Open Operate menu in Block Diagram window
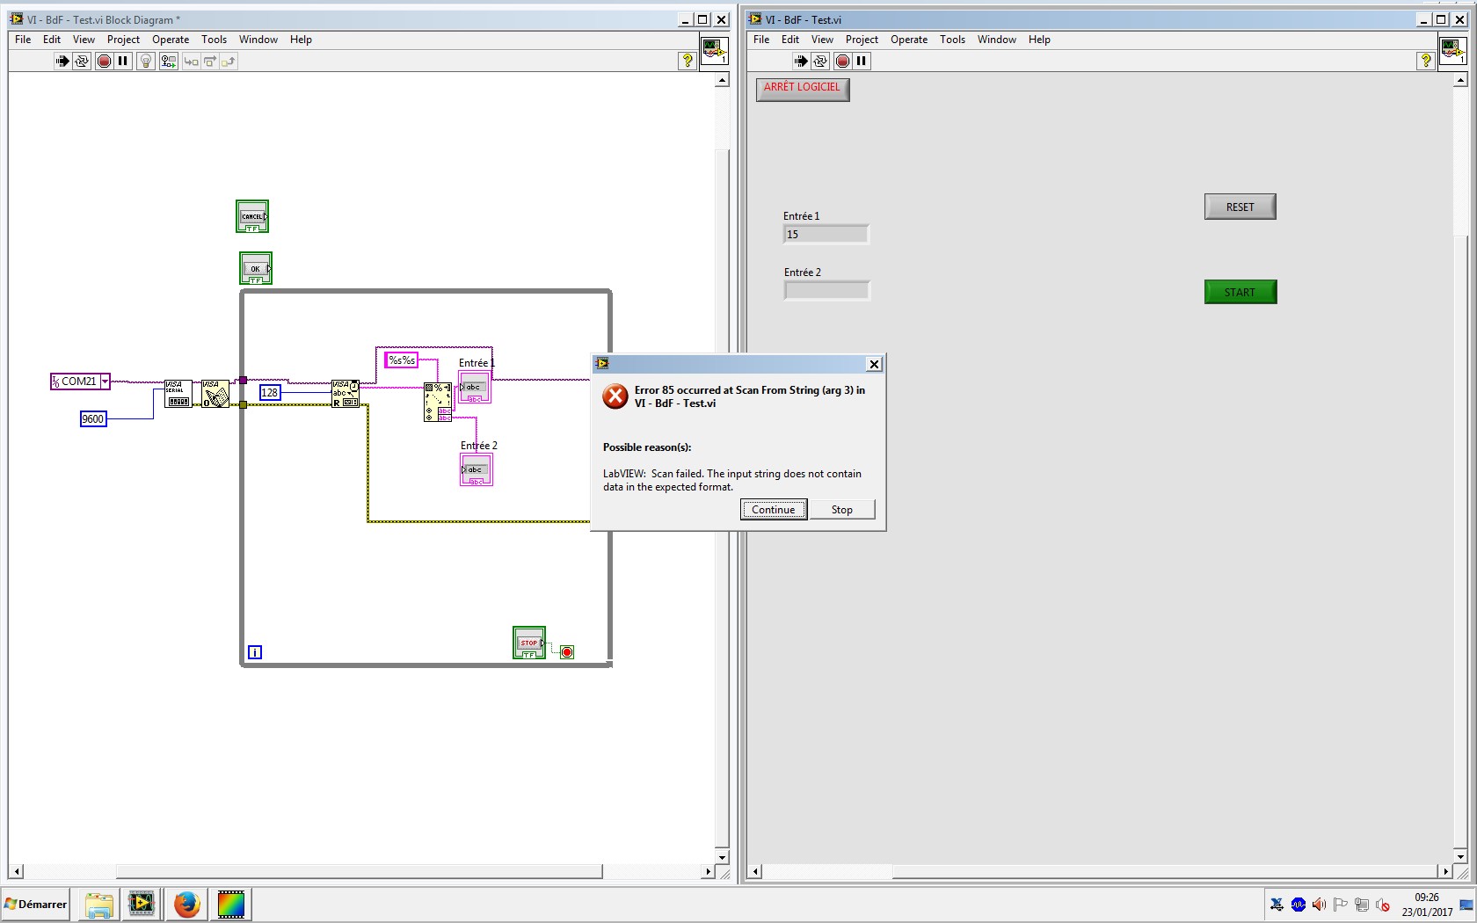The height and width of the screenshot is (923, 1477). click(171, 40)
